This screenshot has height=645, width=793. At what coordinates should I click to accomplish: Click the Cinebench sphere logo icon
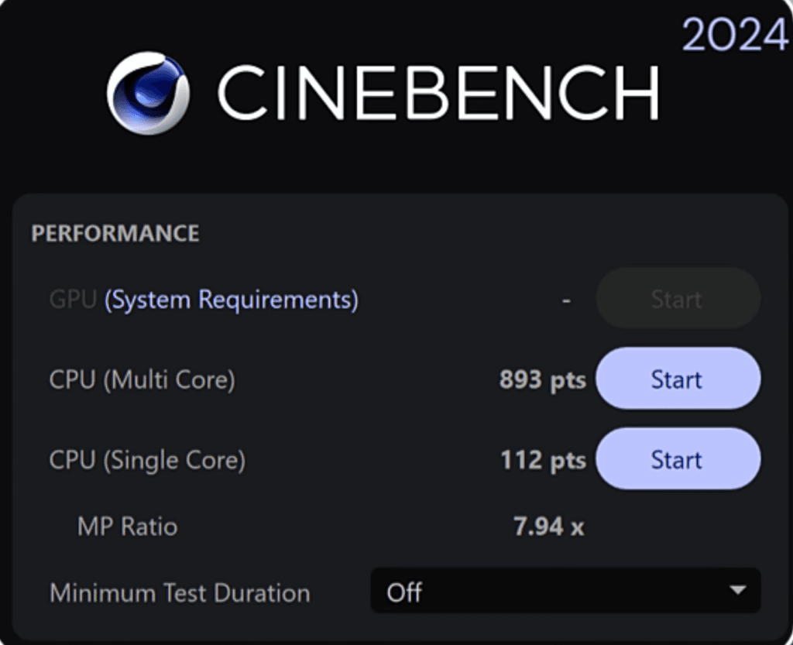[x=148, y=93]
